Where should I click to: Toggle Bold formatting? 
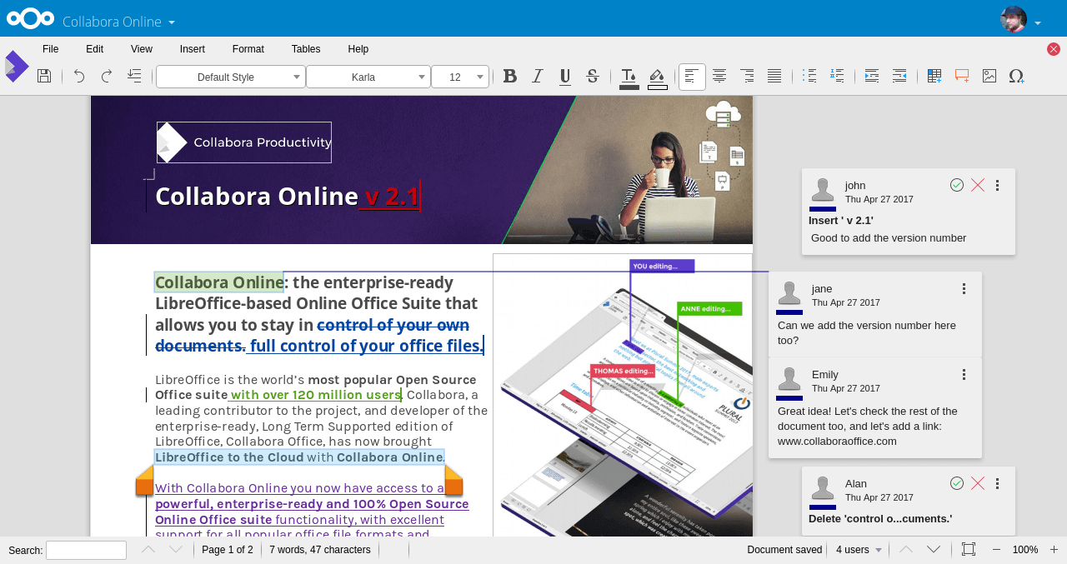pyautogui.click(x=510, y=77)
